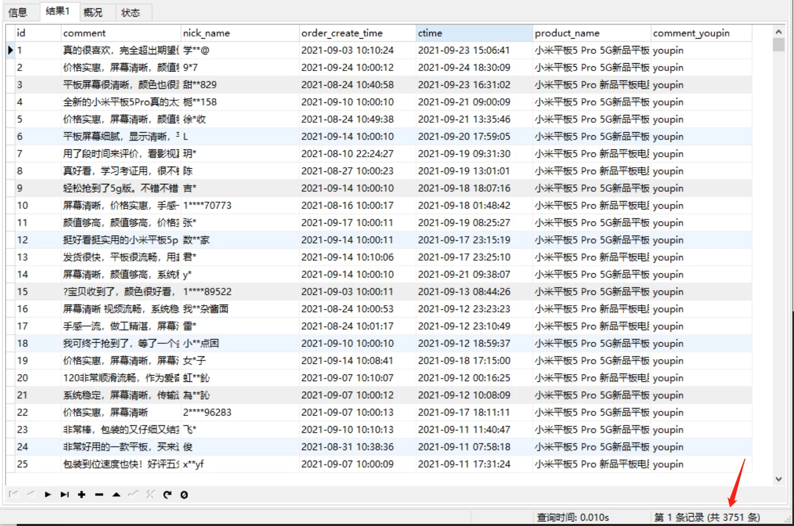Click product_name cell in row 7
This screenshot has height=526, width=794.
coord(592,154)
